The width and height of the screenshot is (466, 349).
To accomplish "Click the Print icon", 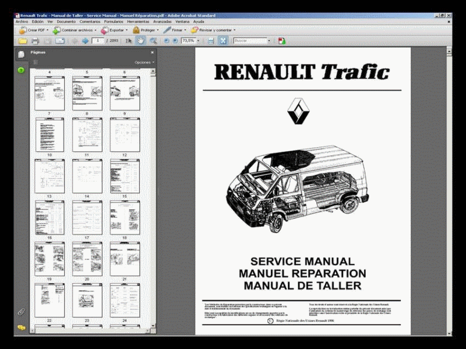I will [35, 41].
